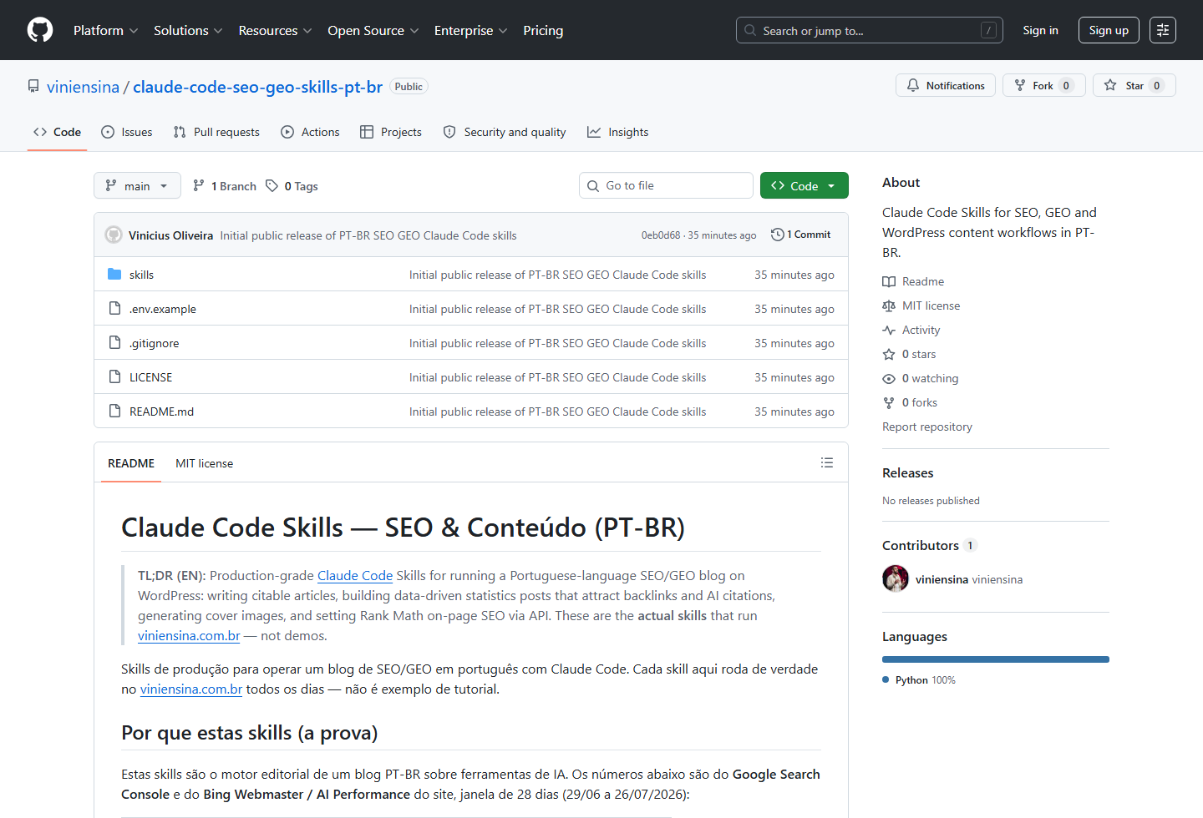
Task: Switch to the Actions tab
Action: point(310,132)
